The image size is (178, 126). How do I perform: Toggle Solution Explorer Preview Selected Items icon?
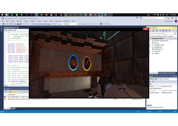pos(172,31)
